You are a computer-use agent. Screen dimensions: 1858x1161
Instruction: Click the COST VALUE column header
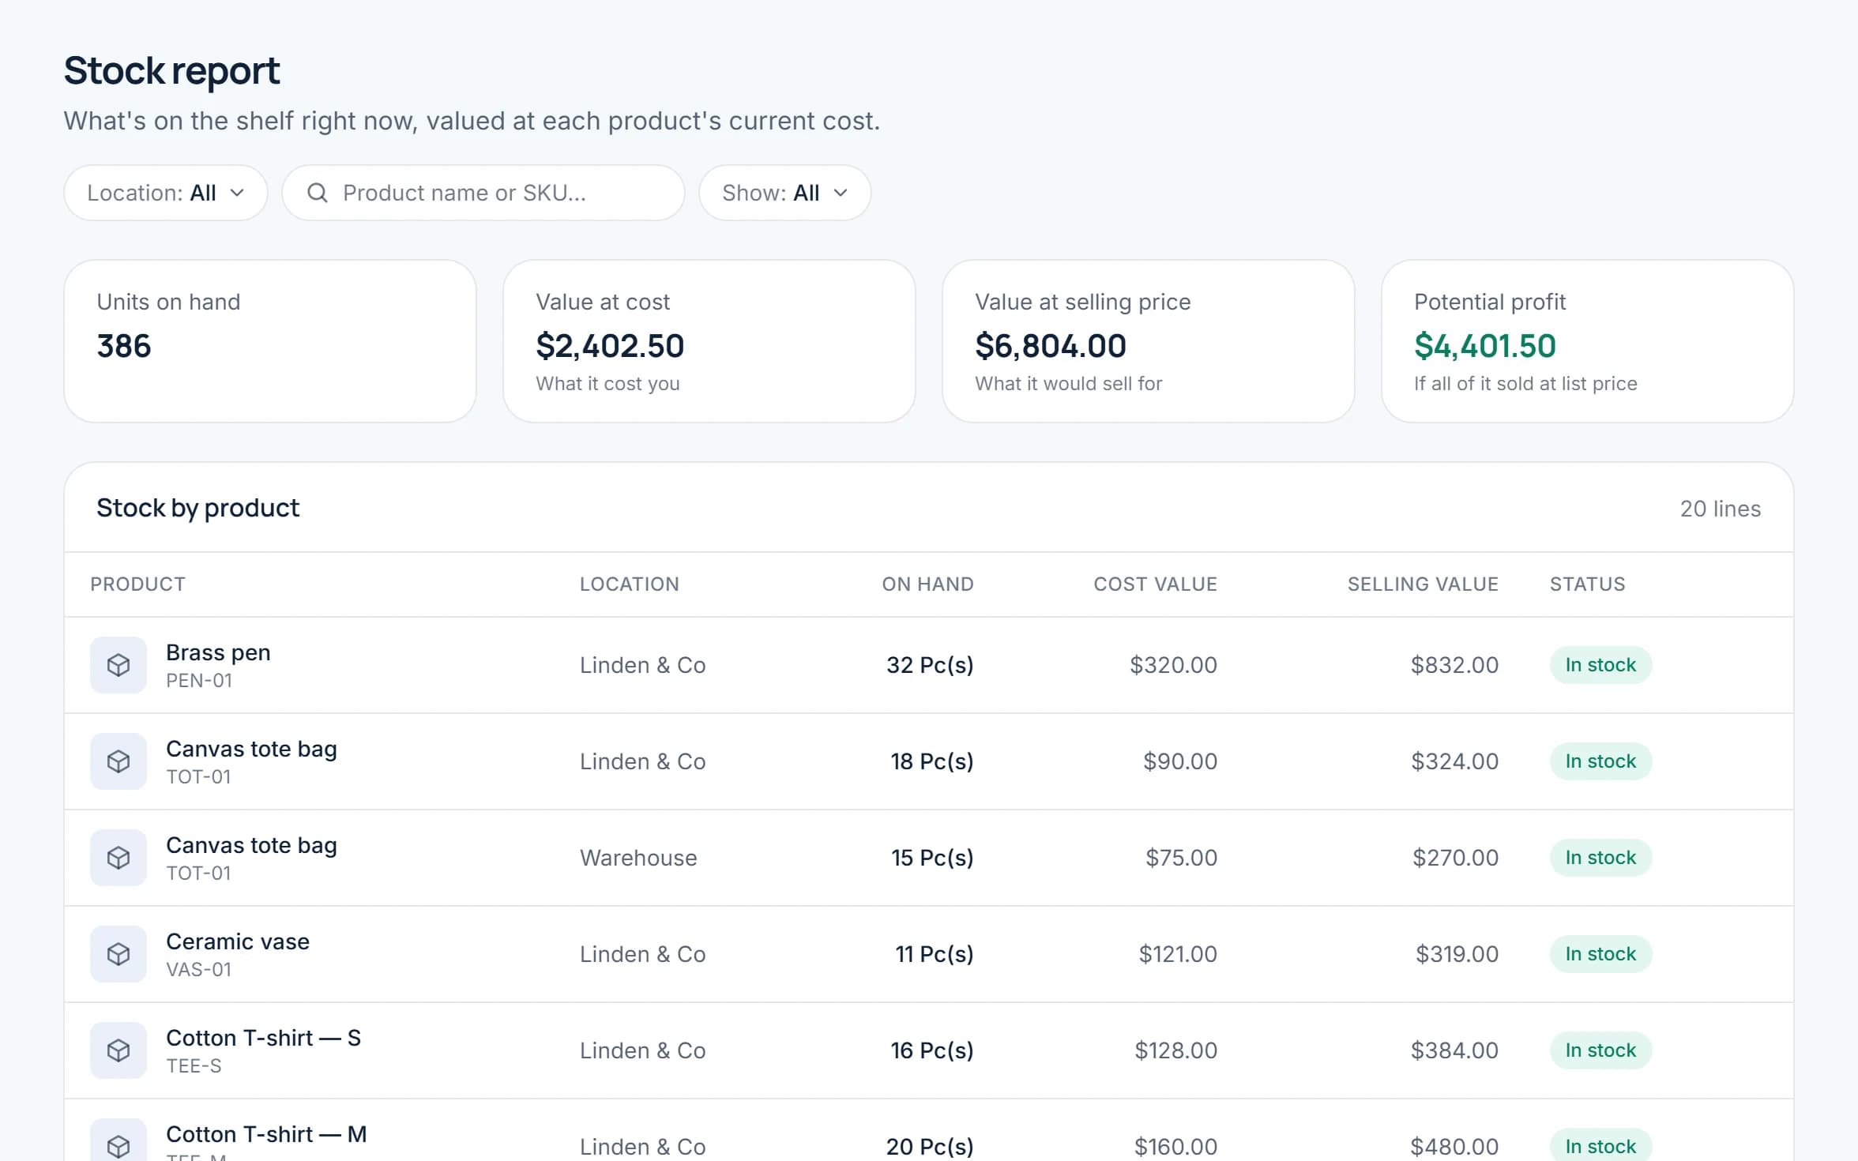tap(1155, 584)
